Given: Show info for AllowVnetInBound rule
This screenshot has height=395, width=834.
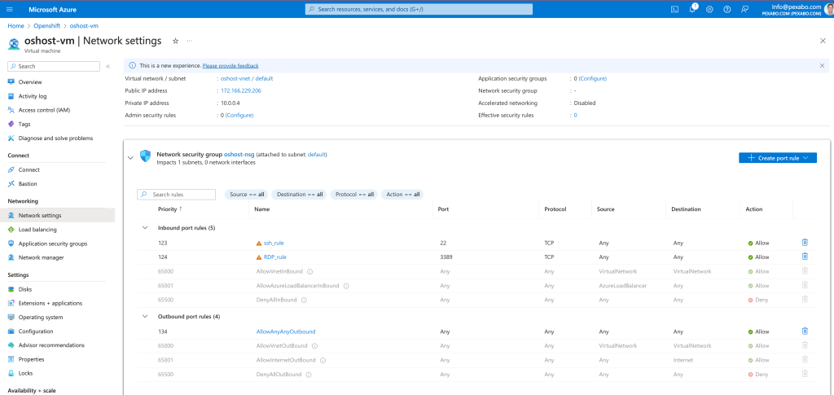Looking at the screenshot, I should click(x=309, y=271).
